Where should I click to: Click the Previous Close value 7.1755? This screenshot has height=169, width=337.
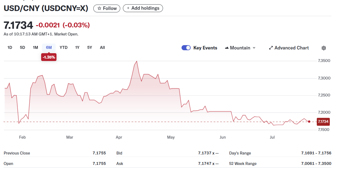tap(99, 153)
